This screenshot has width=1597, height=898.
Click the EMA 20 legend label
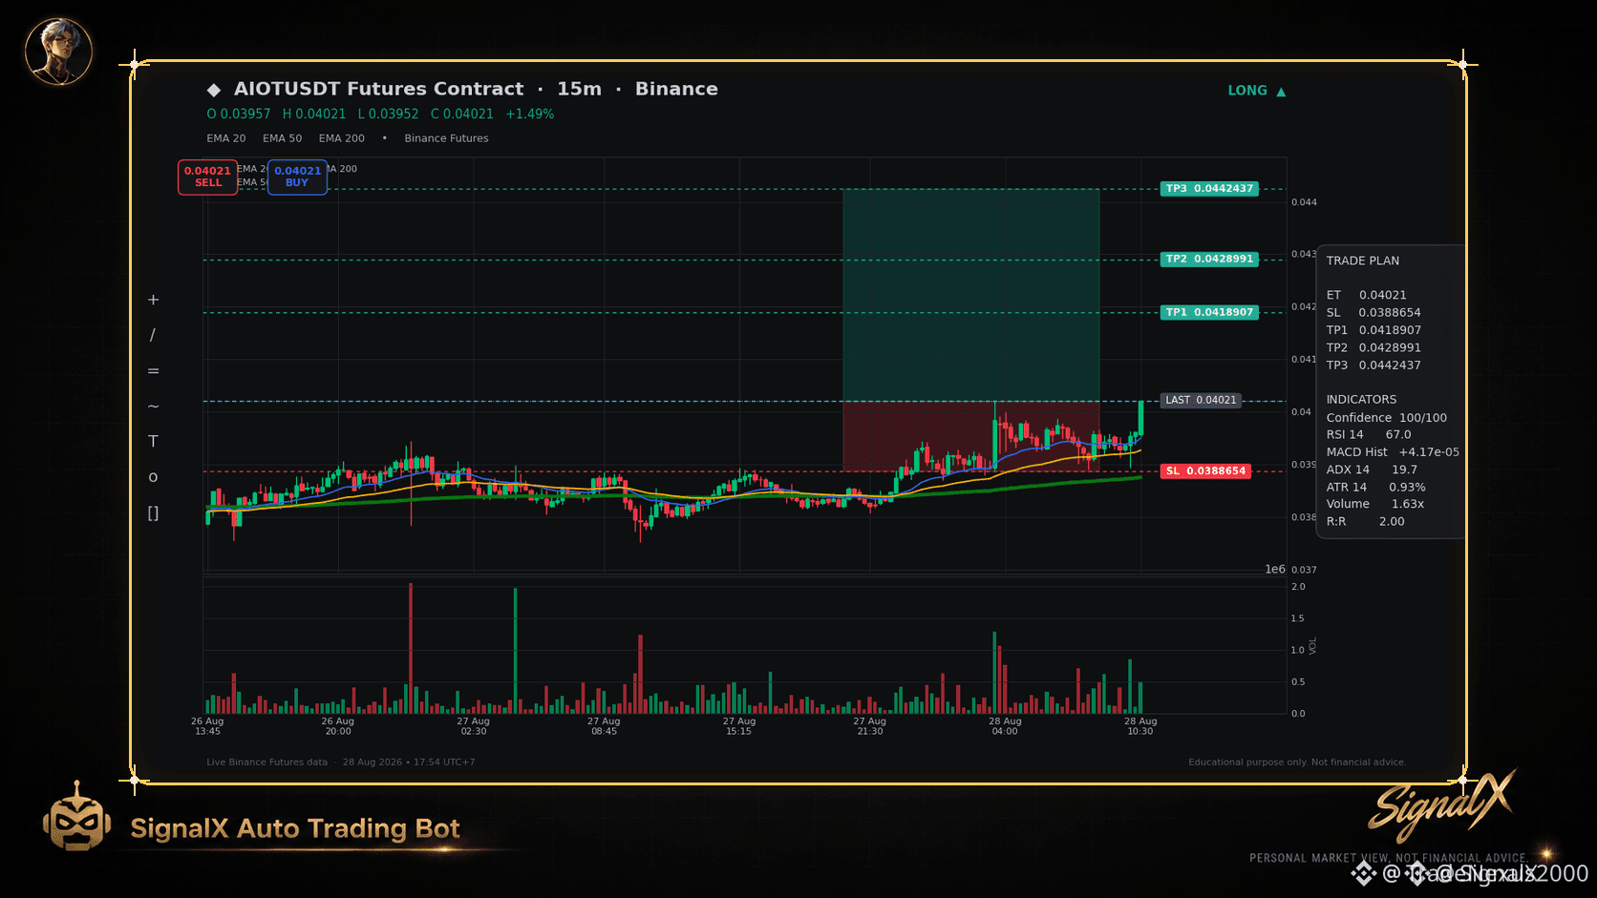[226, 138]
